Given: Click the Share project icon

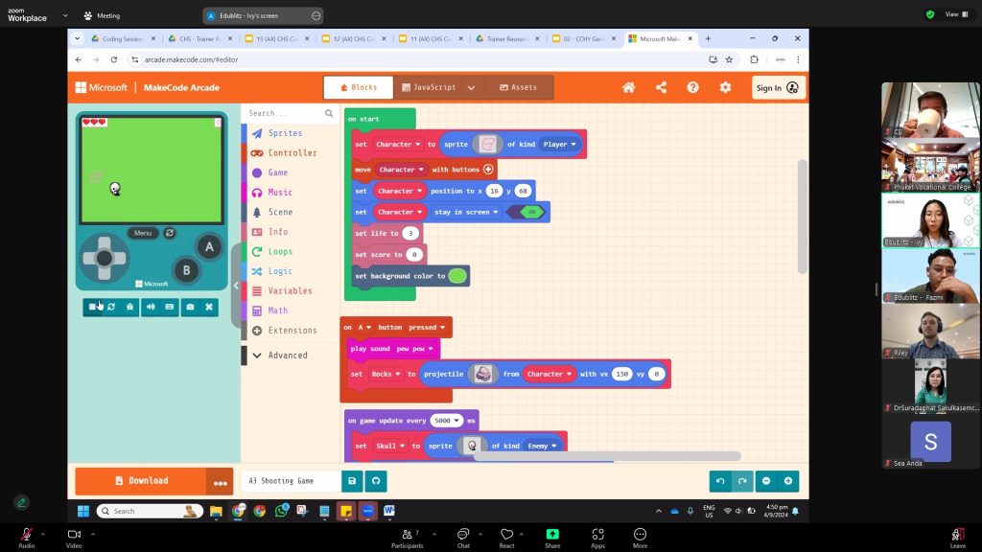Looking at the screenshot, I should tap(661, 87).
